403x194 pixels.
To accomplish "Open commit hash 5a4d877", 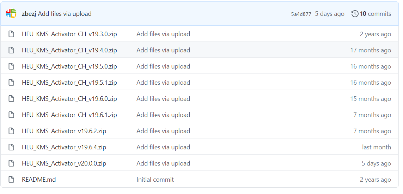I will point(301,14).
